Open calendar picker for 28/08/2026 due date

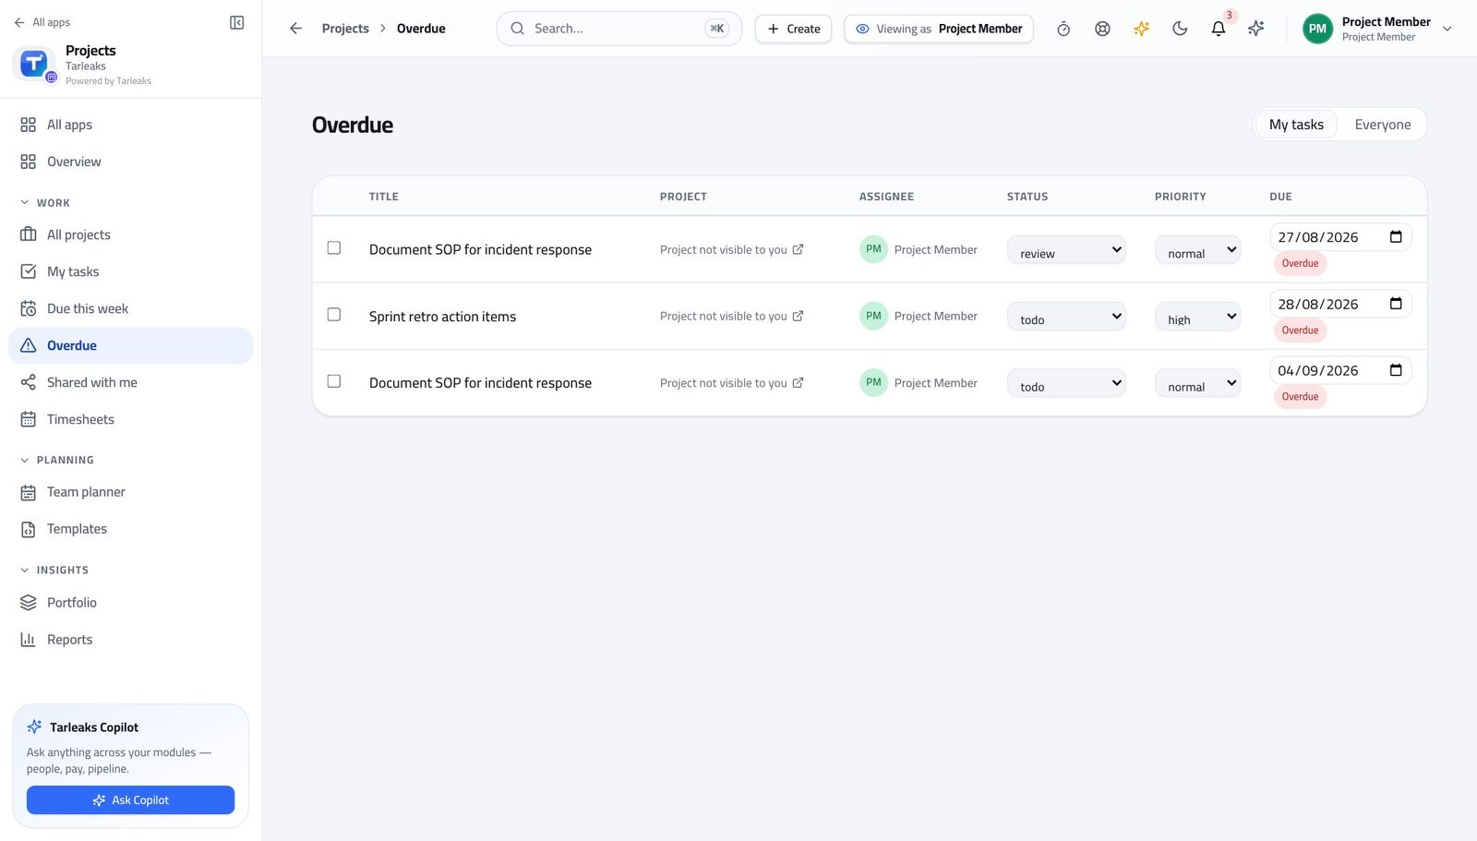click(1396, 304)
